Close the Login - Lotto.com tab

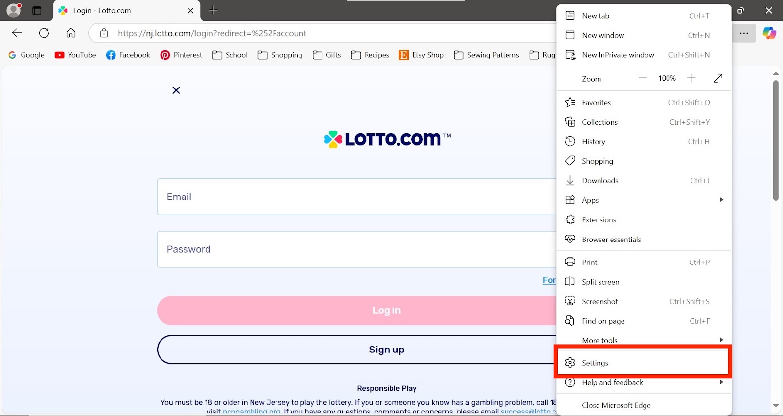click(x=190, y=10)
